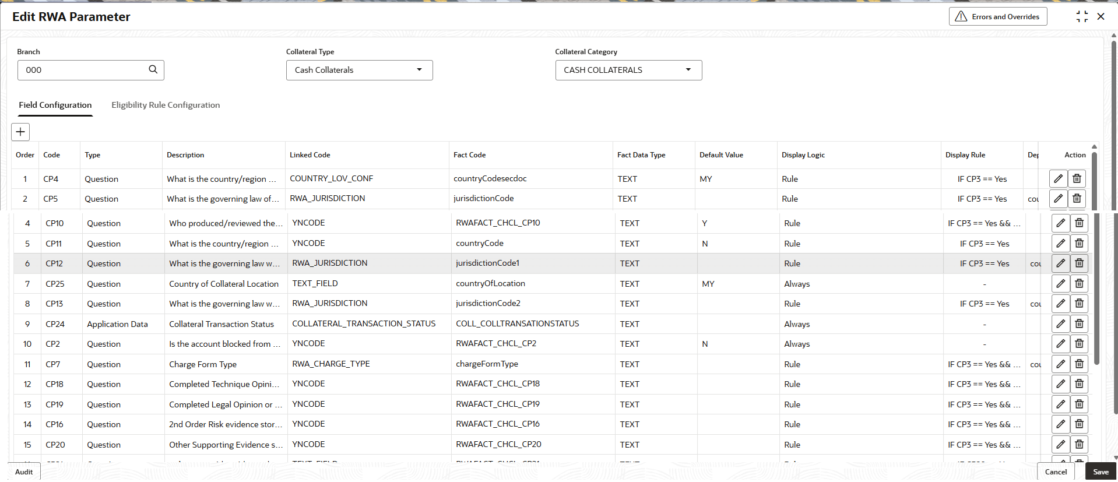Click the Audit button

coord(24,472)
